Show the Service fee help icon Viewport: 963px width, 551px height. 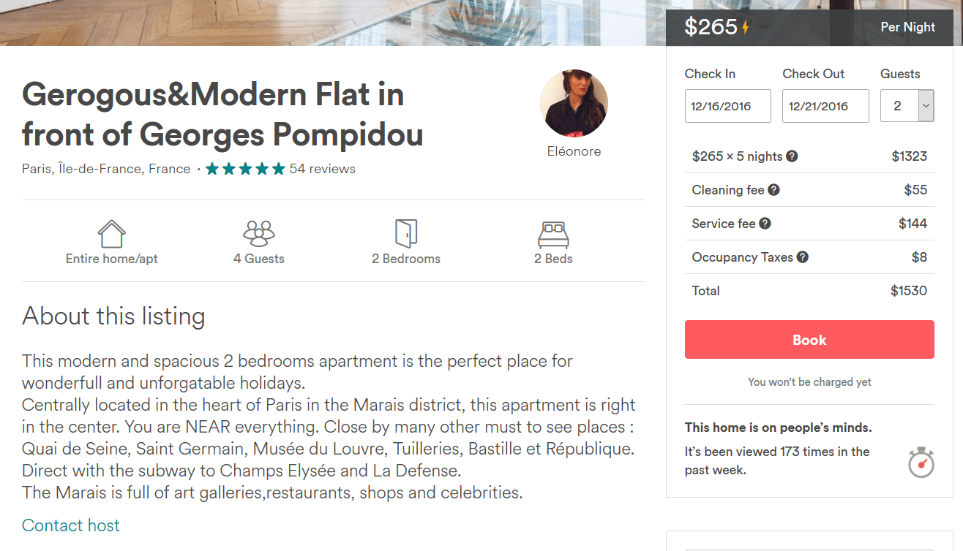point(765,224)
